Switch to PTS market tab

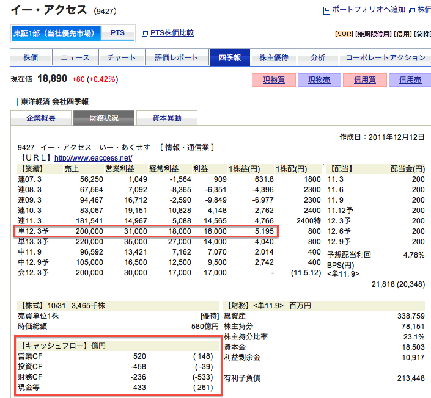click(x=117, y=33)
